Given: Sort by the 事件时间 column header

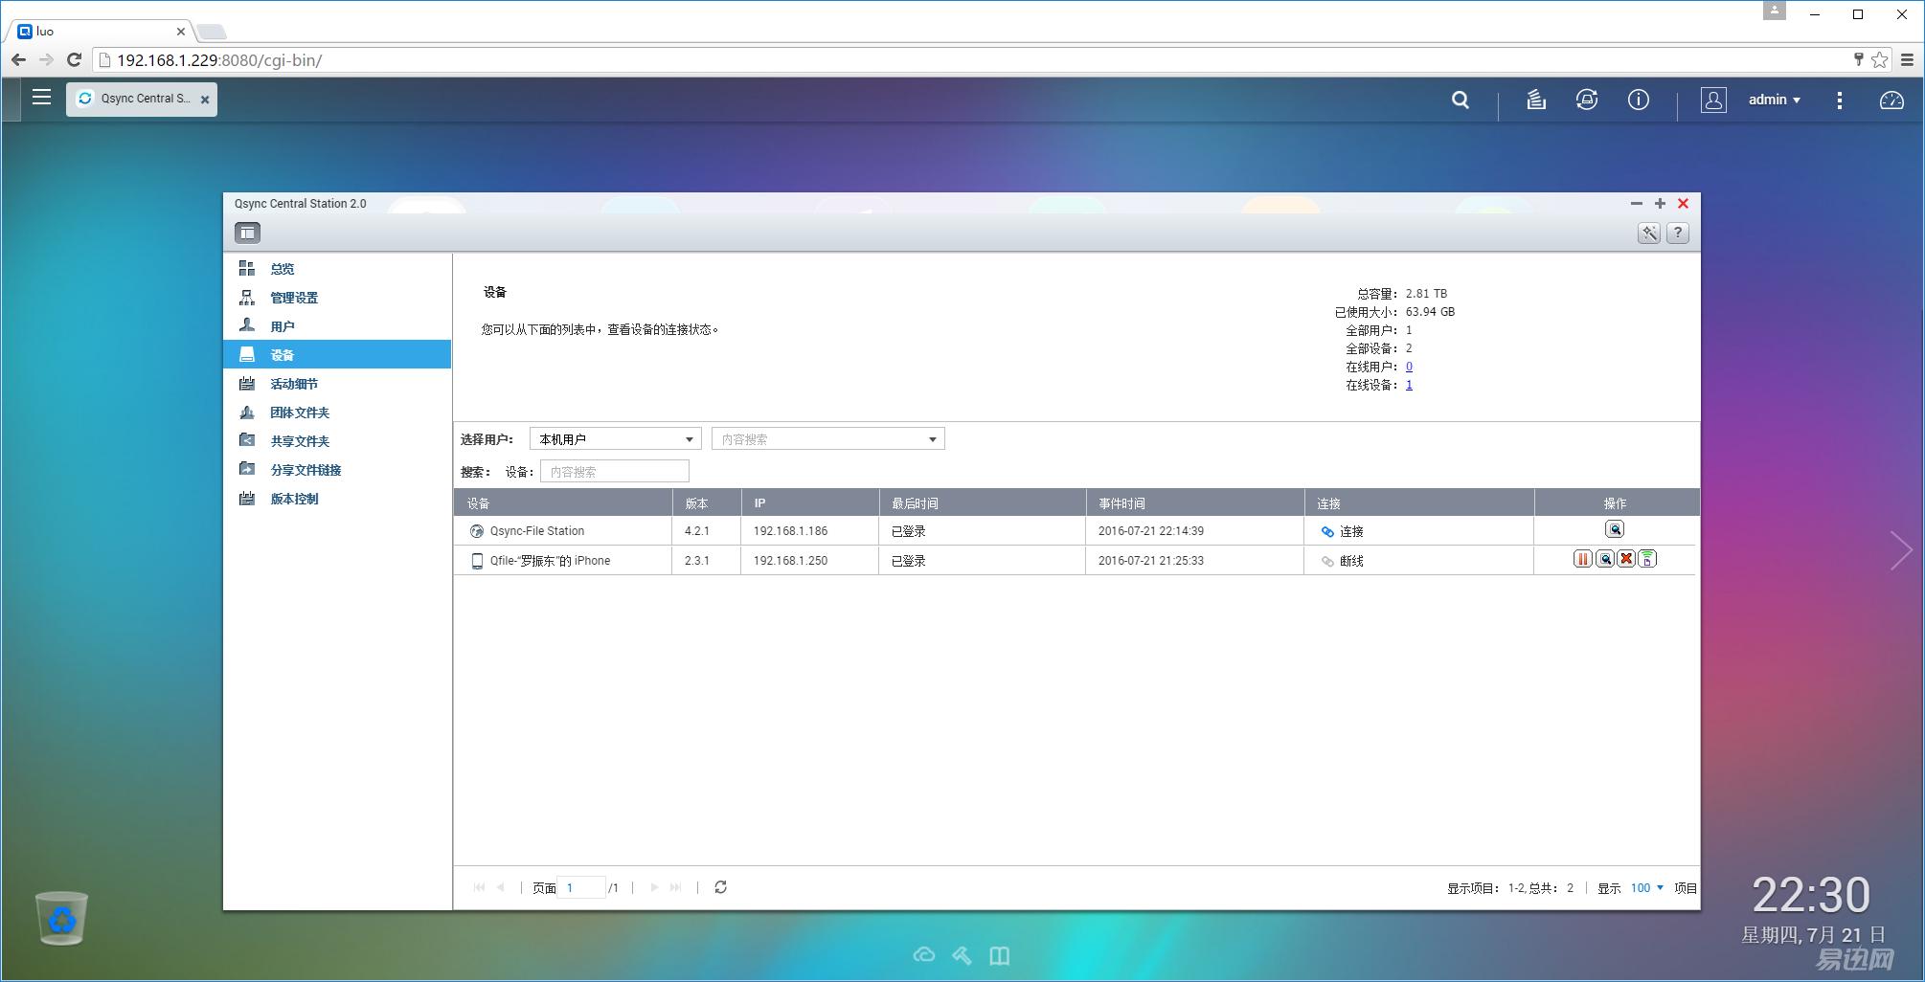Looking at the screenshot, I should [1195, 503].
